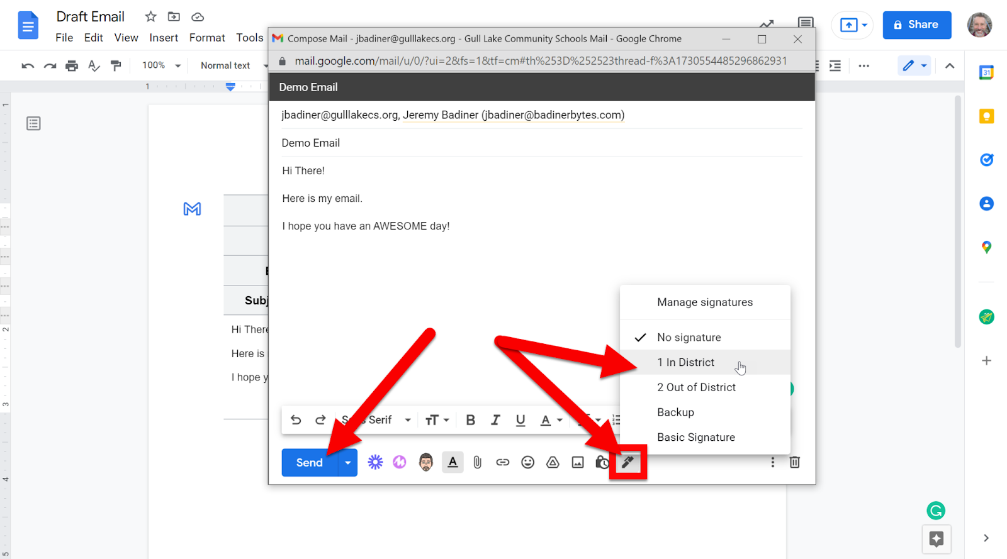Viewport: 1007px width, 559px height.
Task: Select the 1 In District signature
Action: point(705,362)
